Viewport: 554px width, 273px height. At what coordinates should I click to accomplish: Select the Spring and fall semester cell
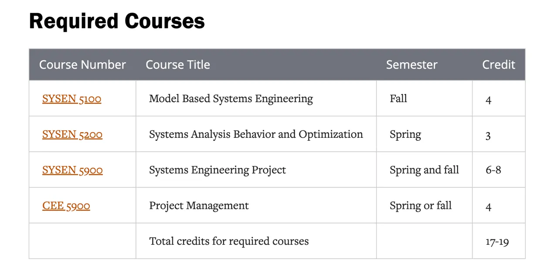point(424,170)
